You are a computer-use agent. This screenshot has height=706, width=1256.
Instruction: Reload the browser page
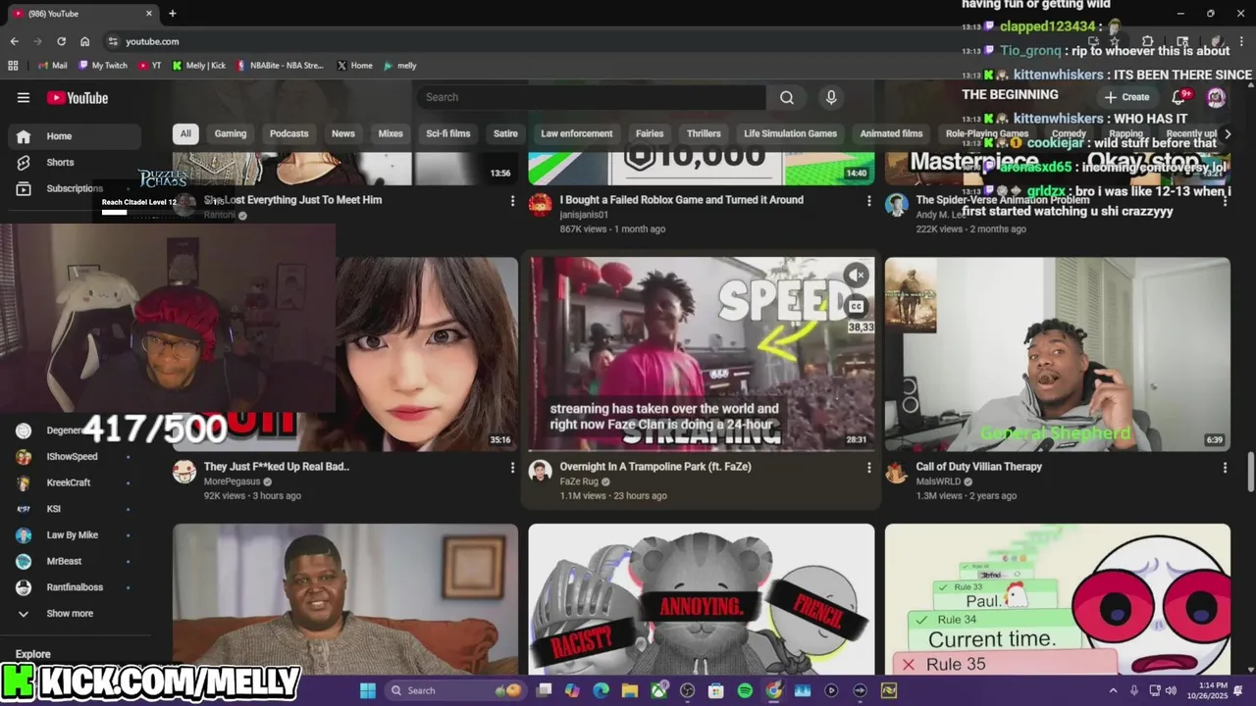61,41
